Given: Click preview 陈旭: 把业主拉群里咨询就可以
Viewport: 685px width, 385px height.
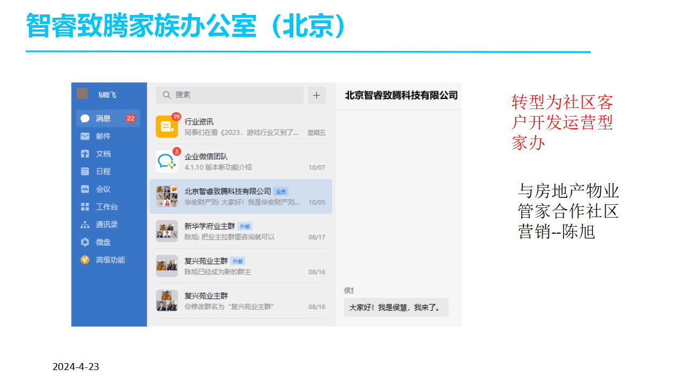Looking at the screenshot, I should click(230, 237).
